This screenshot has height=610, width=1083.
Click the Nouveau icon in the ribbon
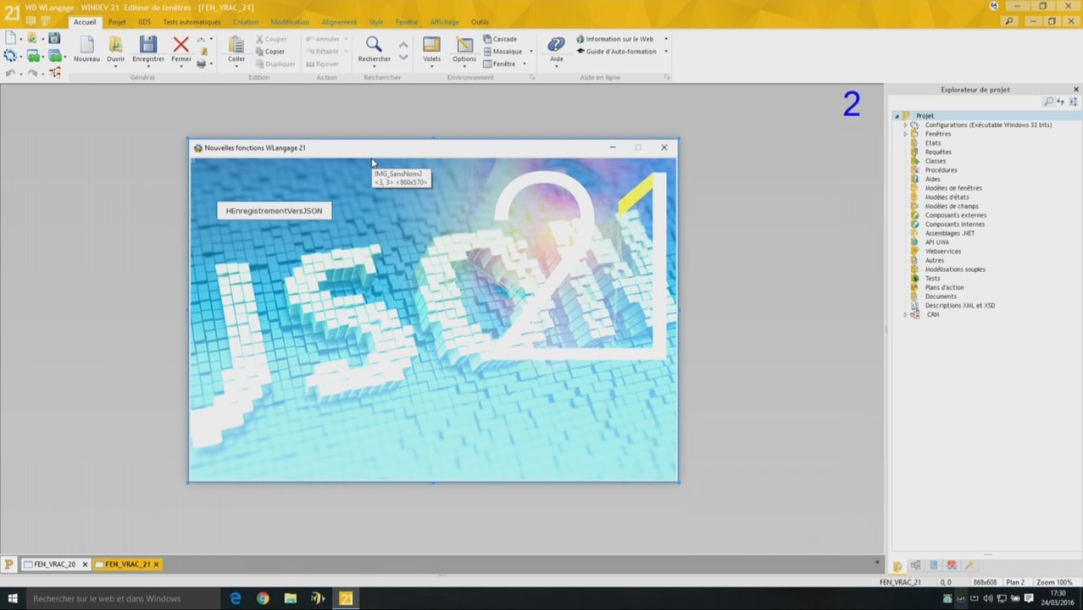point(86,45)
